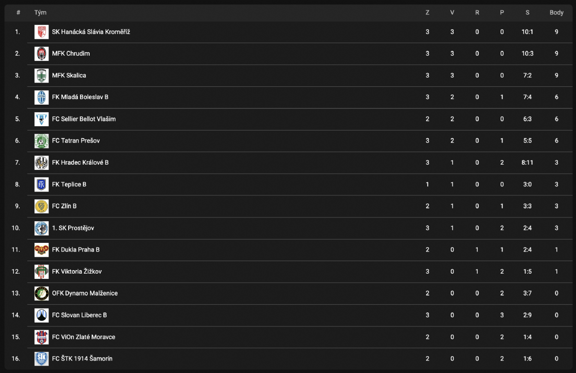
Task: Open OFK Dynamo Malženice team name link
Action: (84, 293)
